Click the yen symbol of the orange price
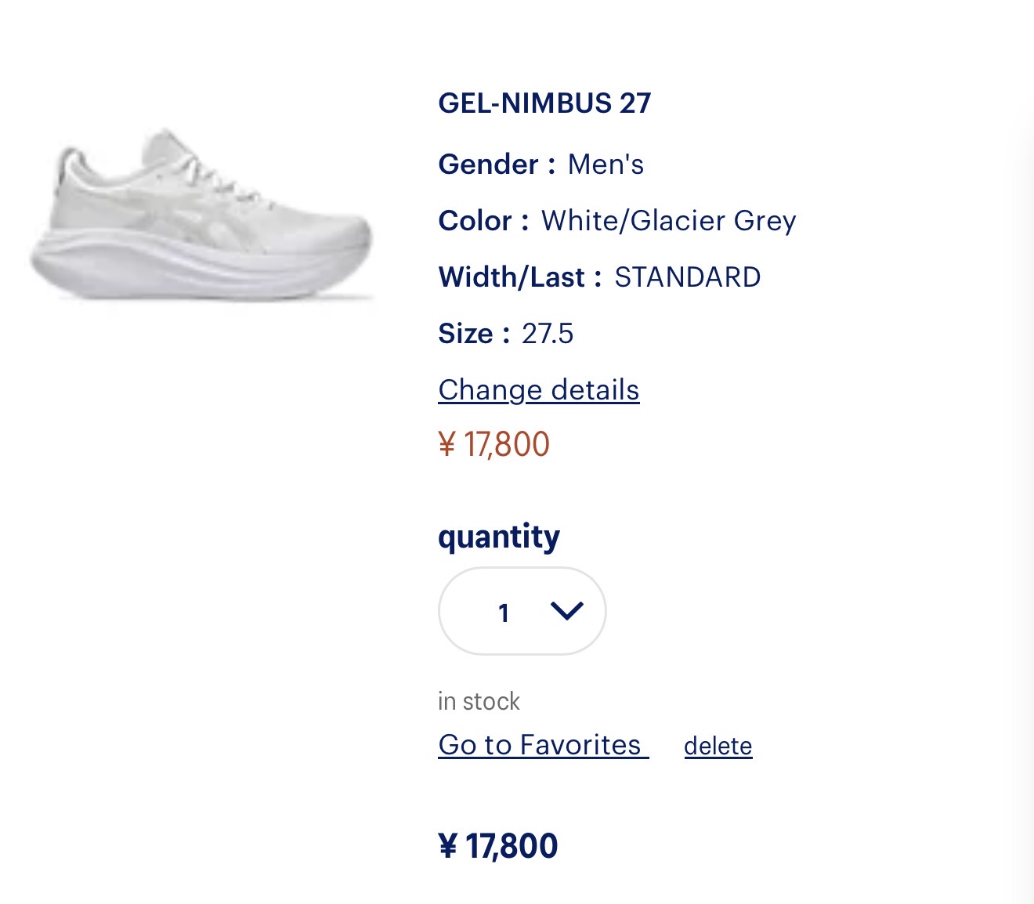This screenshot has width=1034, height=904. [446, 445]
